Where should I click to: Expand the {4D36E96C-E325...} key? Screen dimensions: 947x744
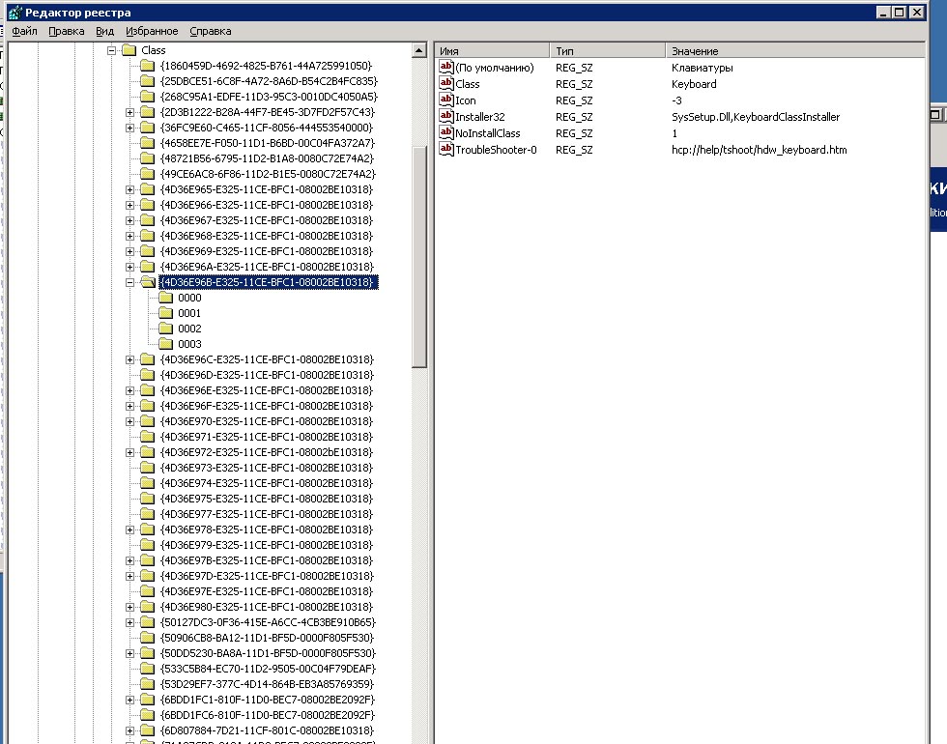click(129, 359)
